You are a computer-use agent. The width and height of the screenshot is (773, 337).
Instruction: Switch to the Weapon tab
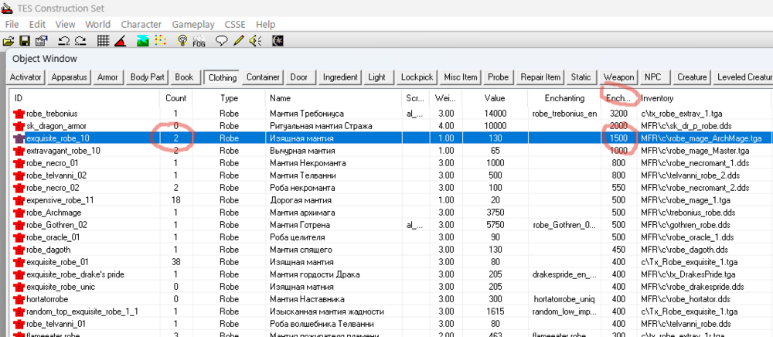coord(618,77)
